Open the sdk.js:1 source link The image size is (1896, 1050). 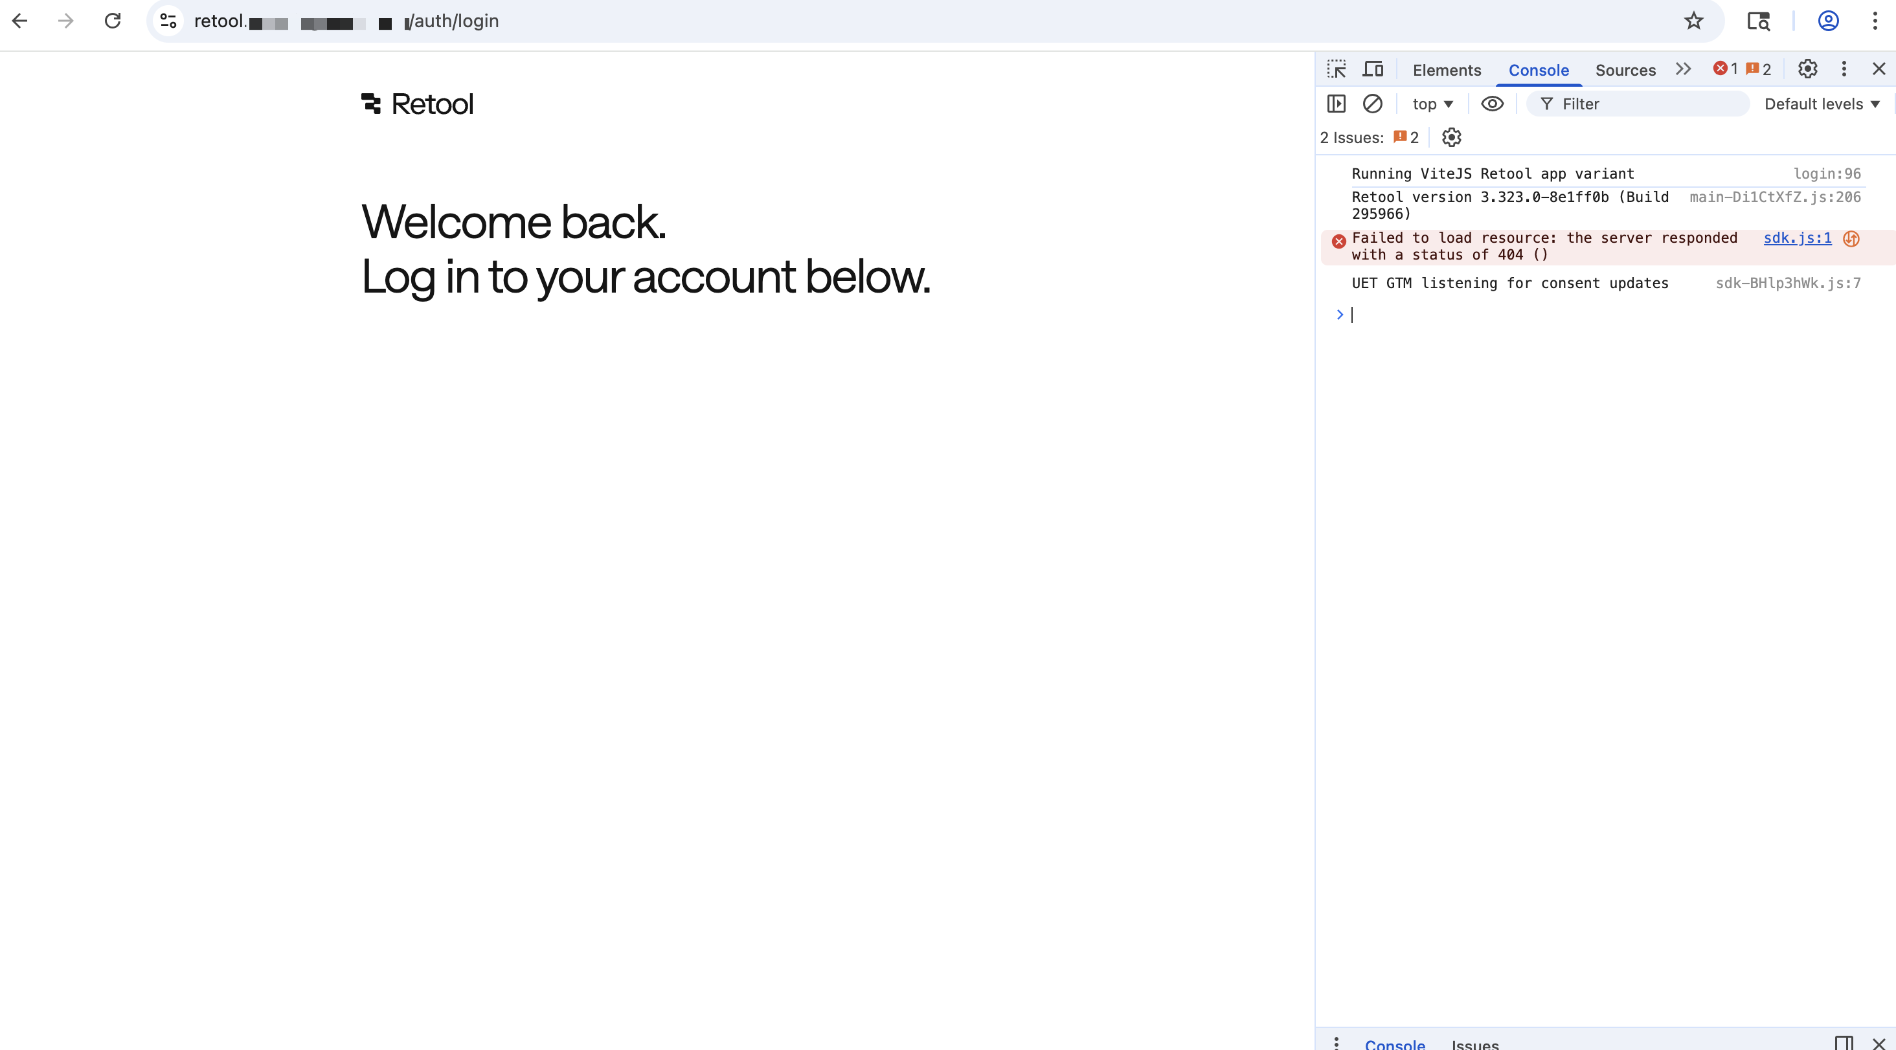click(1797, 238)
